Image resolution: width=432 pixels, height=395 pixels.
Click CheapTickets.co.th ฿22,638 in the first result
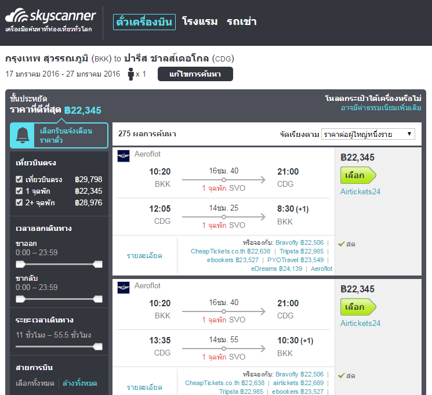pyautogui.click(x=231, y=251)
